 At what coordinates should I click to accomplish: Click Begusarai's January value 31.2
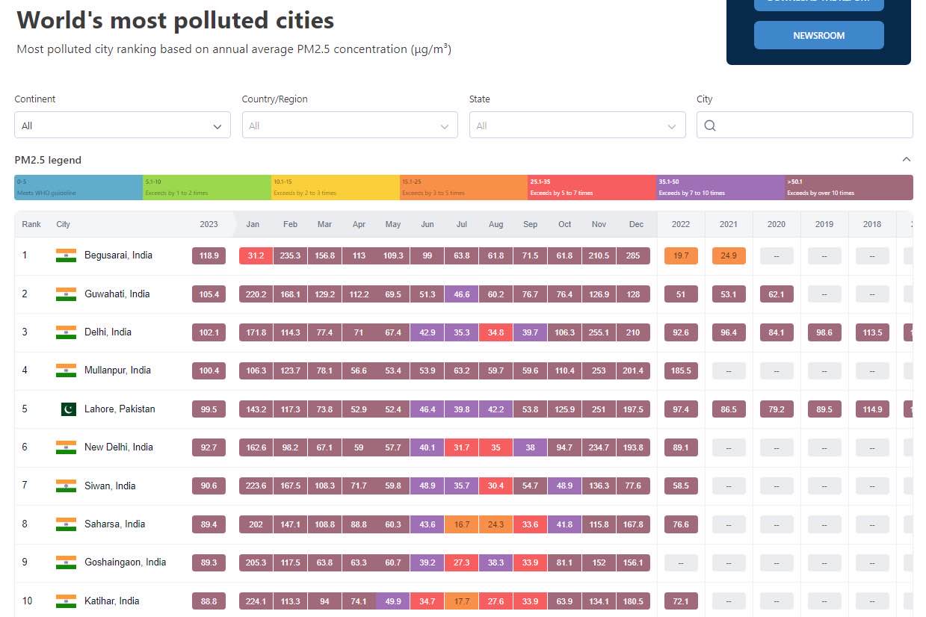pyautogui.click(x=256, y=256)
